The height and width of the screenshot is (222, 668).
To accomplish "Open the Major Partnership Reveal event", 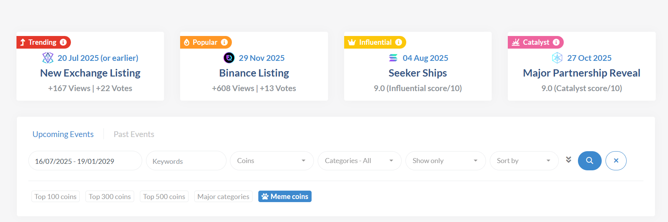I will [581, 73].
